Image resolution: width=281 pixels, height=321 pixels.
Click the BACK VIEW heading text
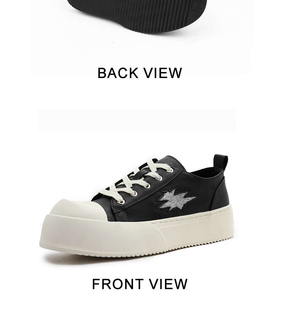pyautogui.click(x=140, y=73)
